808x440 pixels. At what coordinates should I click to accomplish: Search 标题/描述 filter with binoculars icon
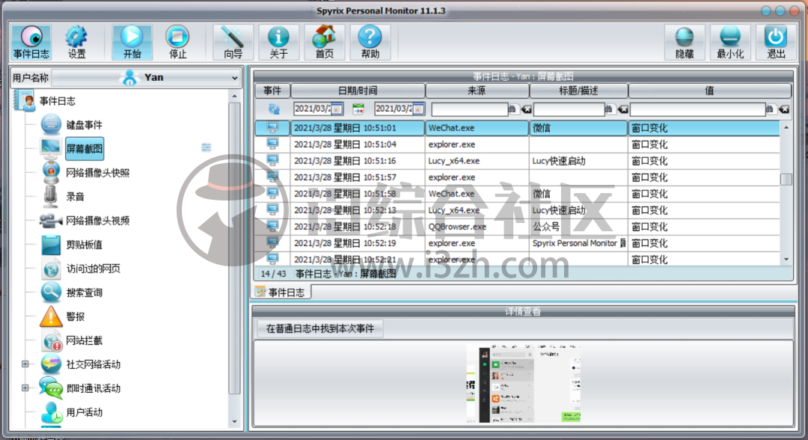coord(609,109)
